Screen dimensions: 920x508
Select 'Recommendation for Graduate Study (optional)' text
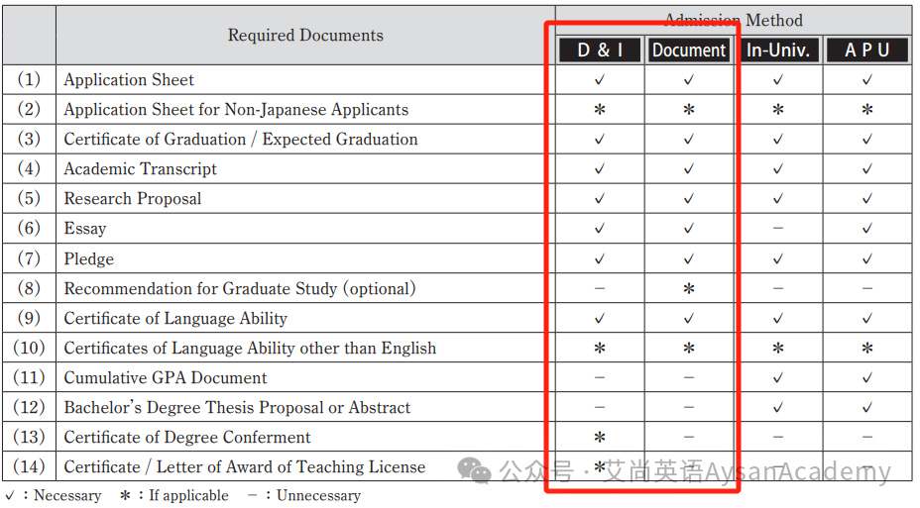[239, 288]
